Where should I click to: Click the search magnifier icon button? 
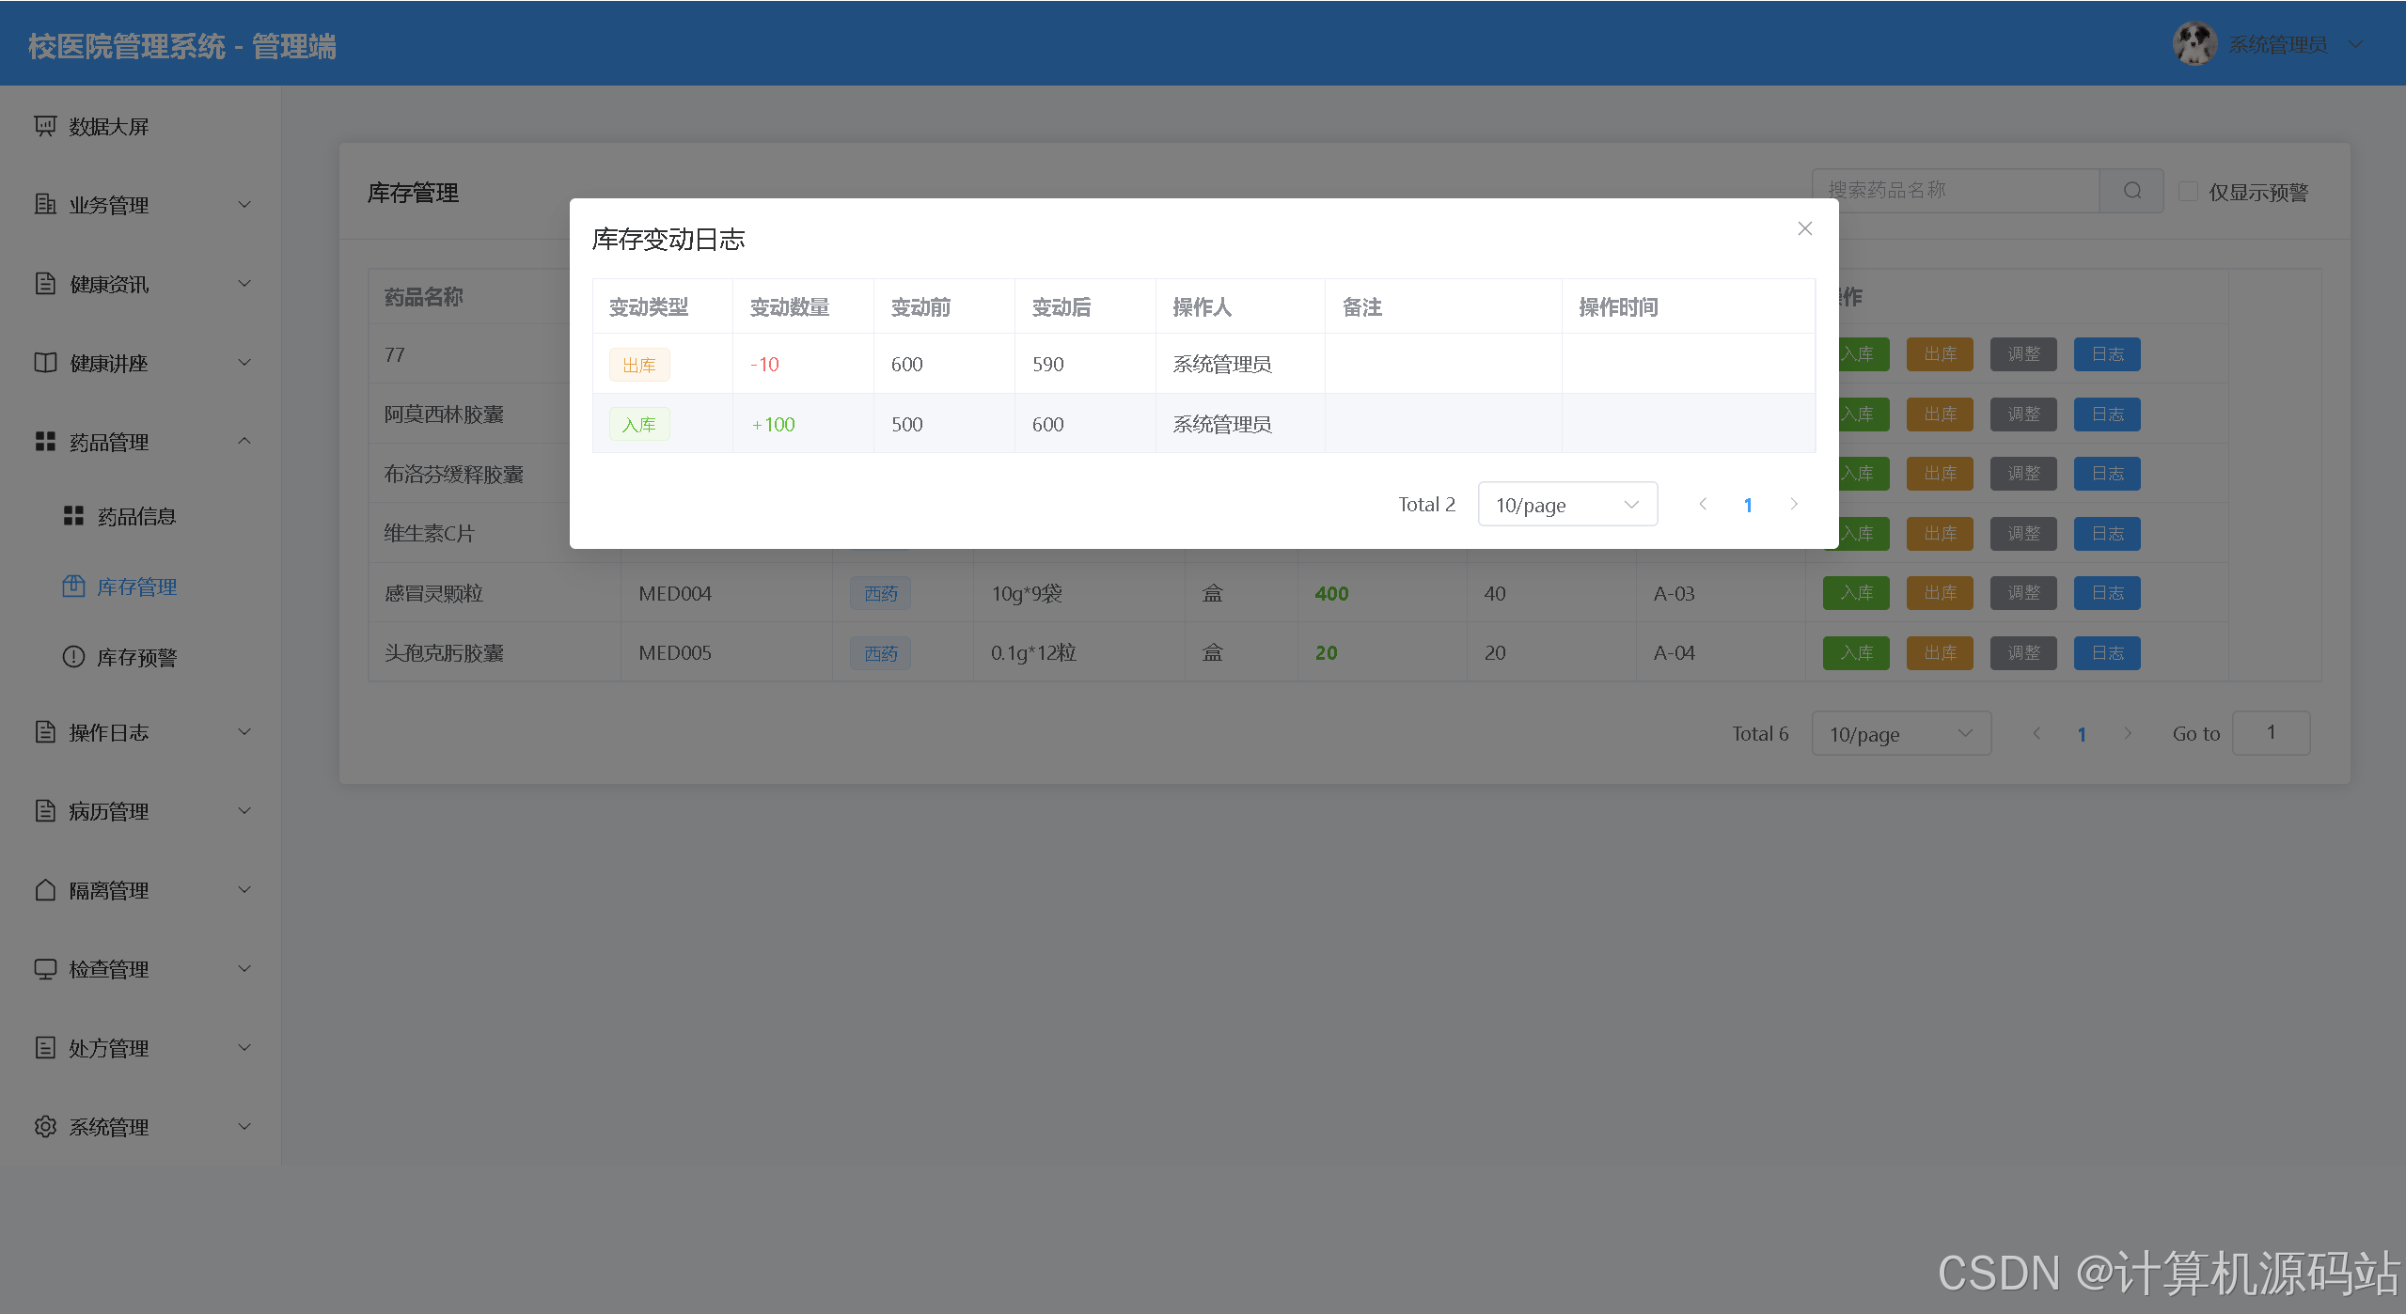tap(2131, 191)
